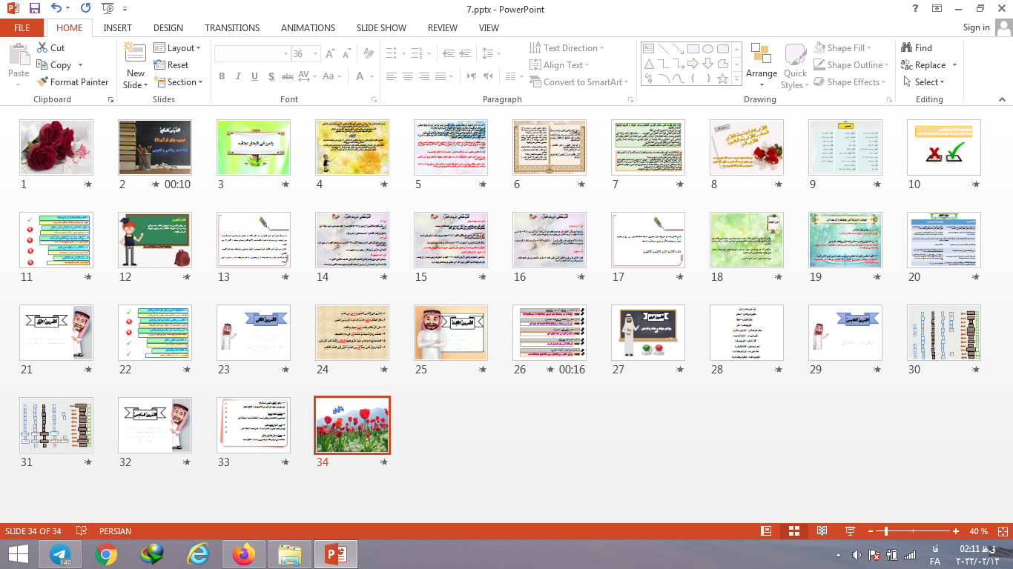Start Slide Show from status bar icon
The height and width of the screenshot is (569, 1013).
coord(850,531)
